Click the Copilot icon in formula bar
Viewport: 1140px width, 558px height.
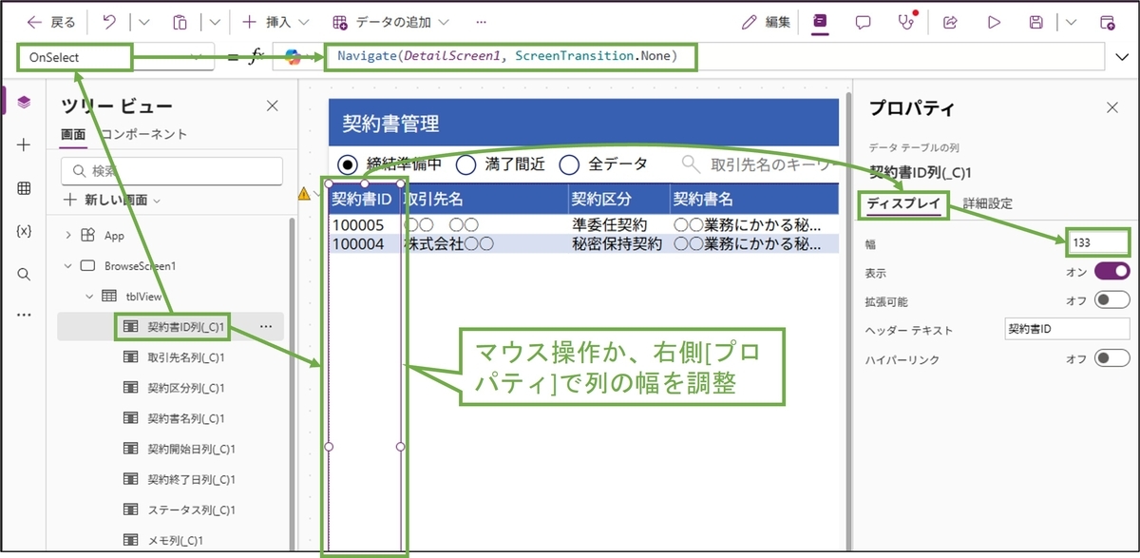[293, 57]
